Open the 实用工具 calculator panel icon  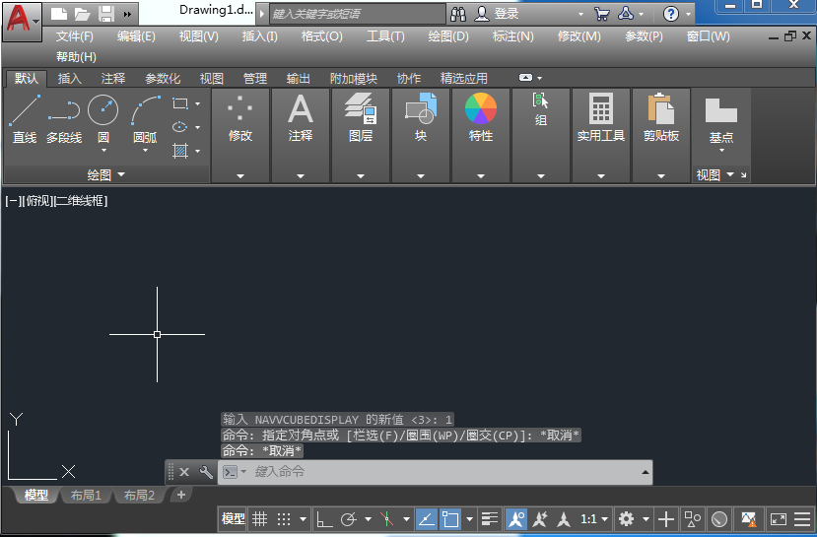pyautogui.click(x=601, y=117)
